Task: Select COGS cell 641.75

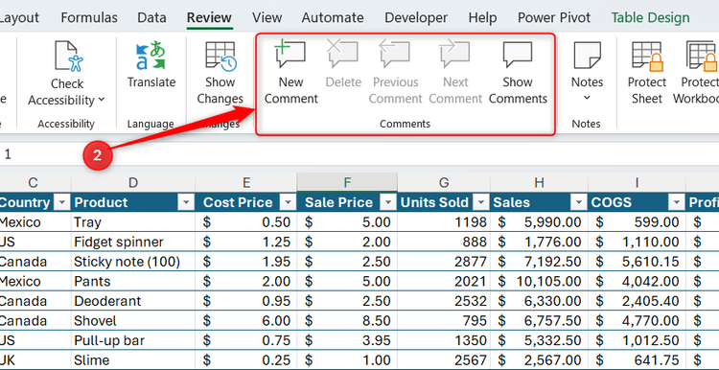Action: click(637, 359)
